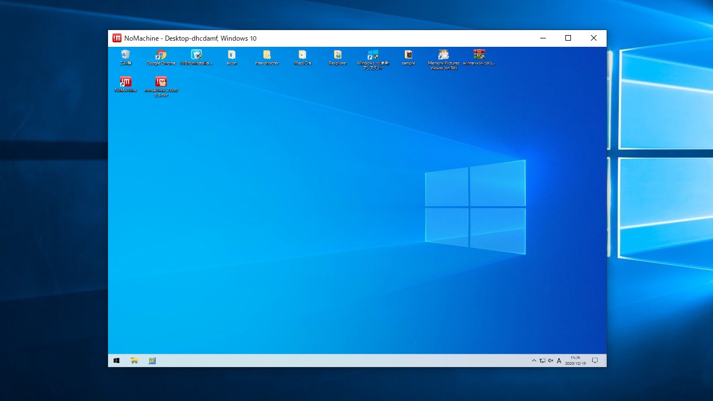Select the nomachine exe installer icon
713x401 pixels.
point(161,86)
